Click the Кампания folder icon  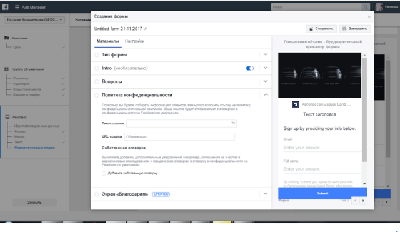[7, 38]
